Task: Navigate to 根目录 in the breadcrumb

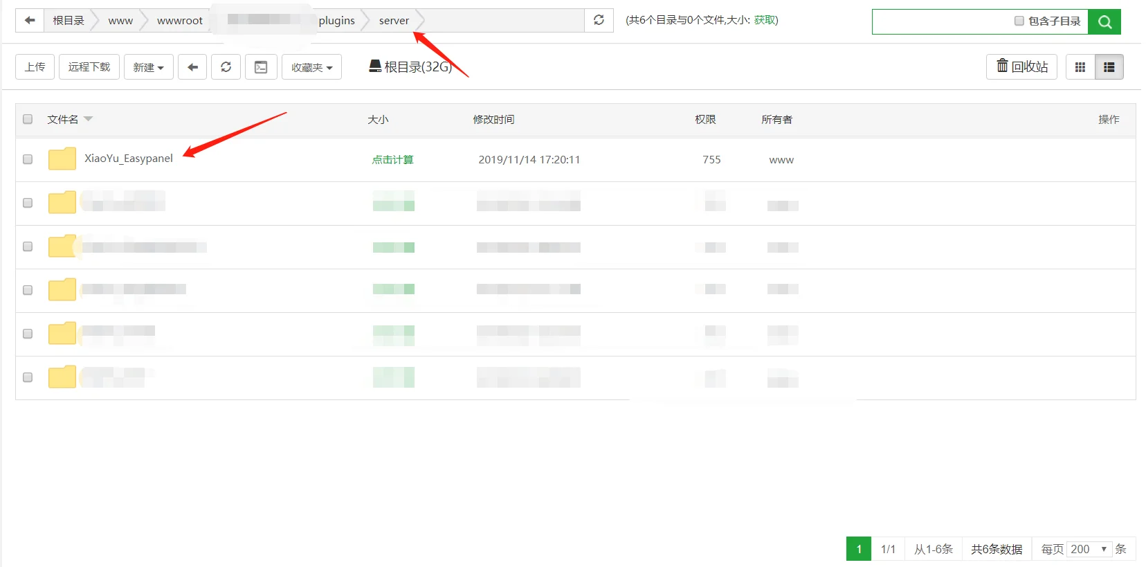Action: [69, 21]
